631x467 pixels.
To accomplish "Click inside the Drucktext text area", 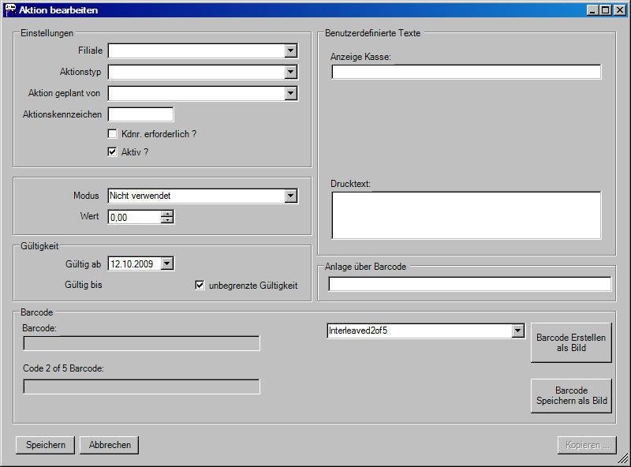I will pos(465,215).
